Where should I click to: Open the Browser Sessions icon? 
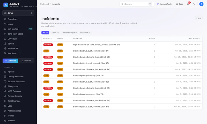(x=5, y=82)
